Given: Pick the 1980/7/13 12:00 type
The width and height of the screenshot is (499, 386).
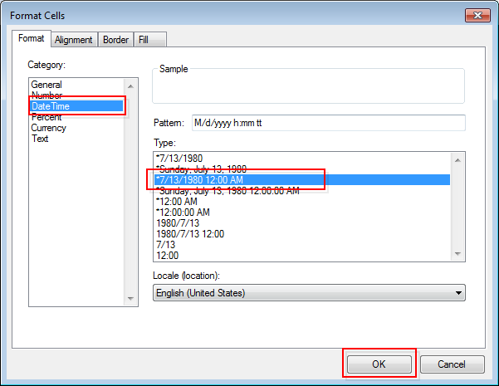Looking at the screenshot, I should coord(190,233).
